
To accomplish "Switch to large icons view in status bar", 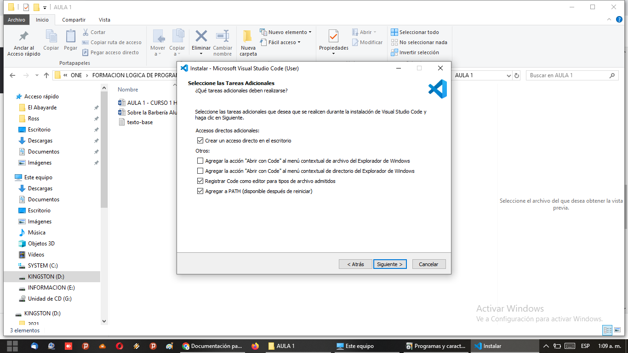I will (617, 330).
